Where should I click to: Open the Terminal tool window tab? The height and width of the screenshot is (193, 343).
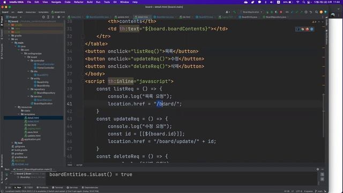[57, 188]
